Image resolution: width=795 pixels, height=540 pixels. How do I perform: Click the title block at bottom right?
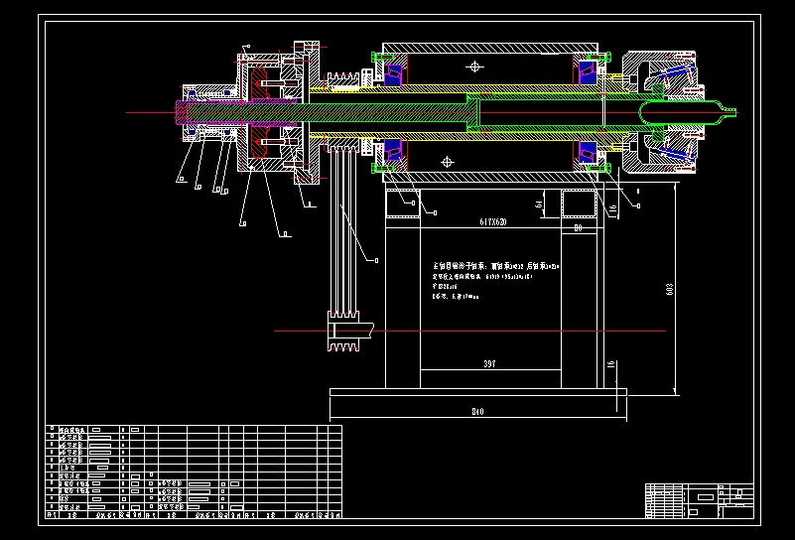[699, 501]
